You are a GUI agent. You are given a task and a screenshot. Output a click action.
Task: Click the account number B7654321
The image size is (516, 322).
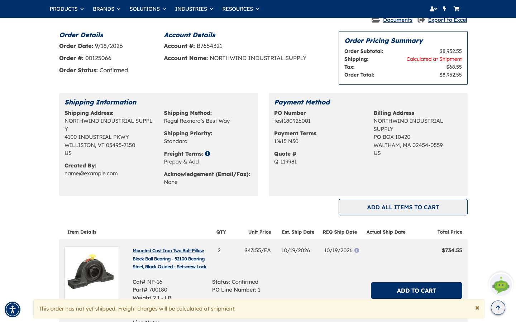point(209,46)
